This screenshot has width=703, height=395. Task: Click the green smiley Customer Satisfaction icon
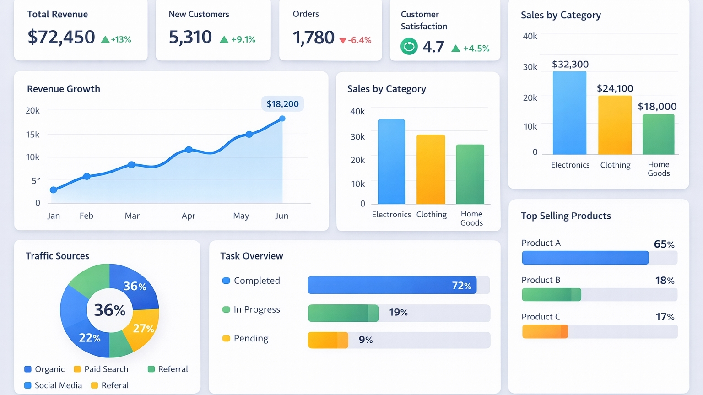[x=409, y=46]
